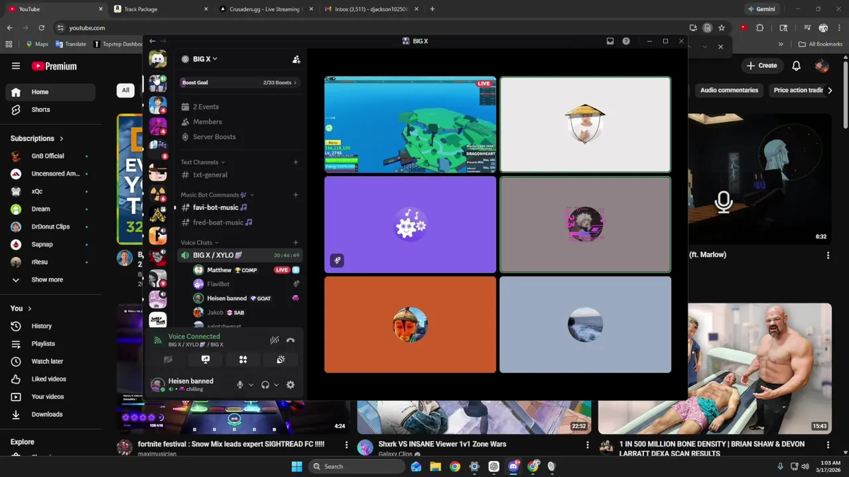Open Downloads in YouTube sidebar

[x=50, y=415]
